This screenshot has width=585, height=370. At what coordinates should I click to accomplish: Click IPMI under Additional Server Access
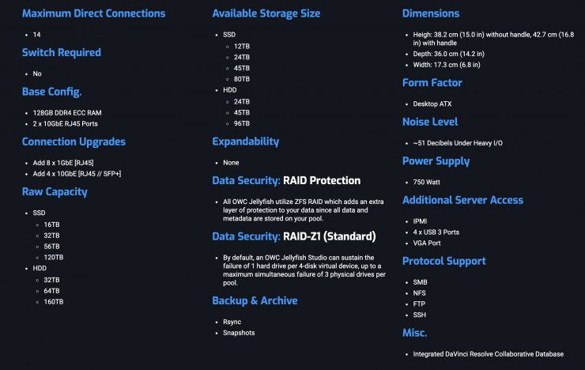pyautogui.click(x=421, y=221)
